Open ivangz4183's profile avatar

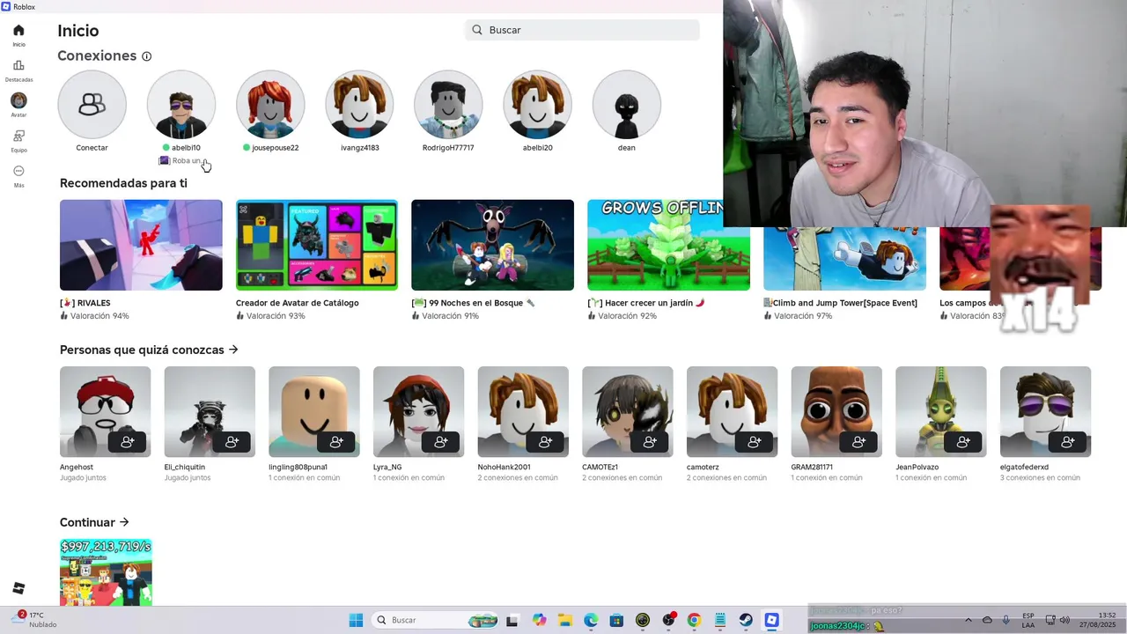click(x=359, y=105)
